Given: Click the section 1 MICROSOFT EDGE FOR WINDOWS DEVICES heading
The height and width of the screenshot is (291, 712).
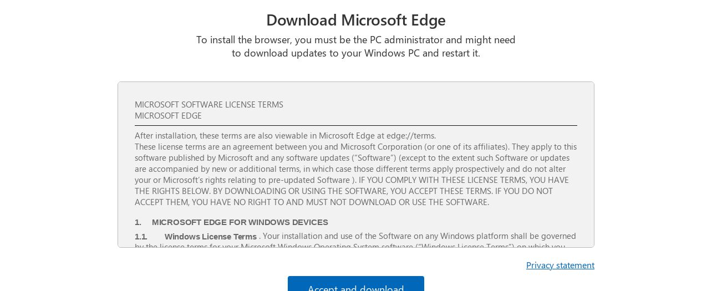Looking at the screenshot, I should tap(231, 222).
